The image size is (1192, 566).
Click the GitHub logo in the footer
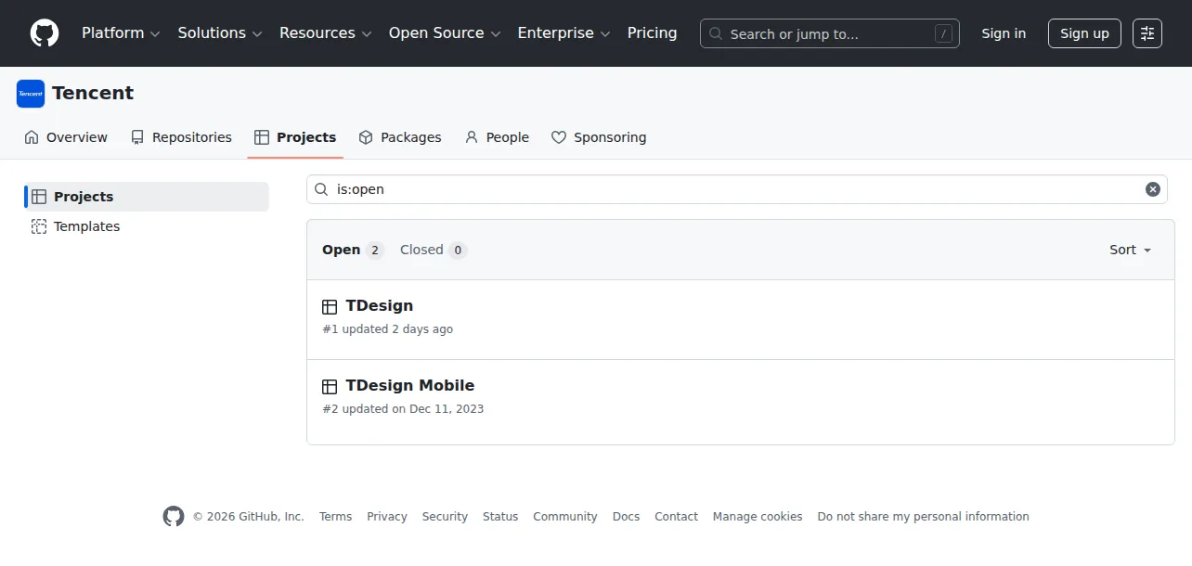[x=174, y=517]
